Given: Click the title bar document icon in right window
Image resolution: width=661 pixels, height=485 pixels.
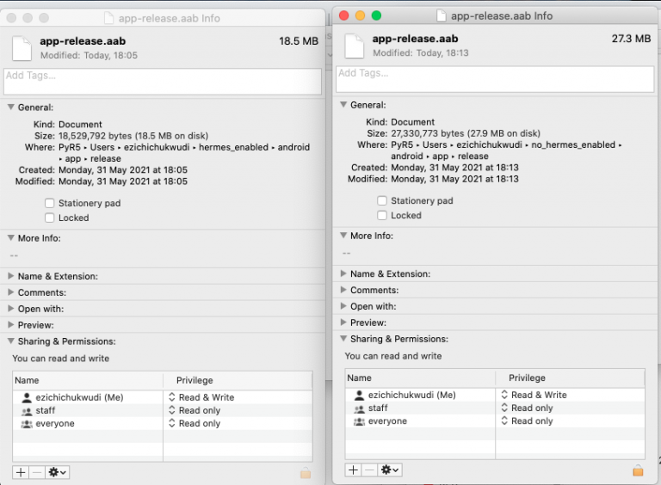Looking at the screenshot, I should click(x=441, y=16).
